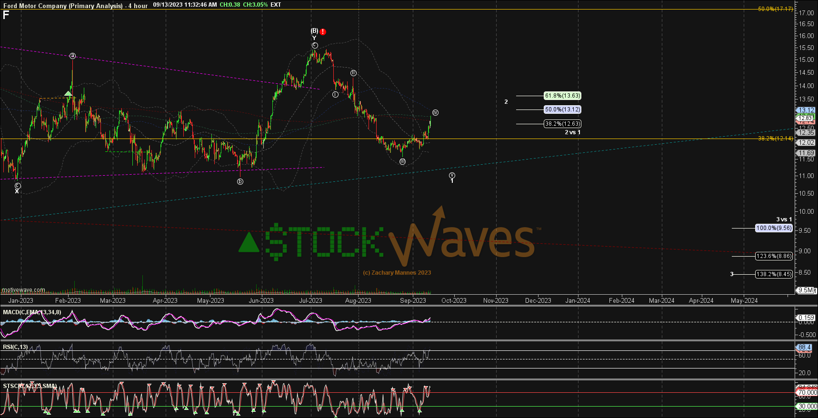Select circled wave 'b' label at May low
Viewport: 818px width, 418px height.
240,181
